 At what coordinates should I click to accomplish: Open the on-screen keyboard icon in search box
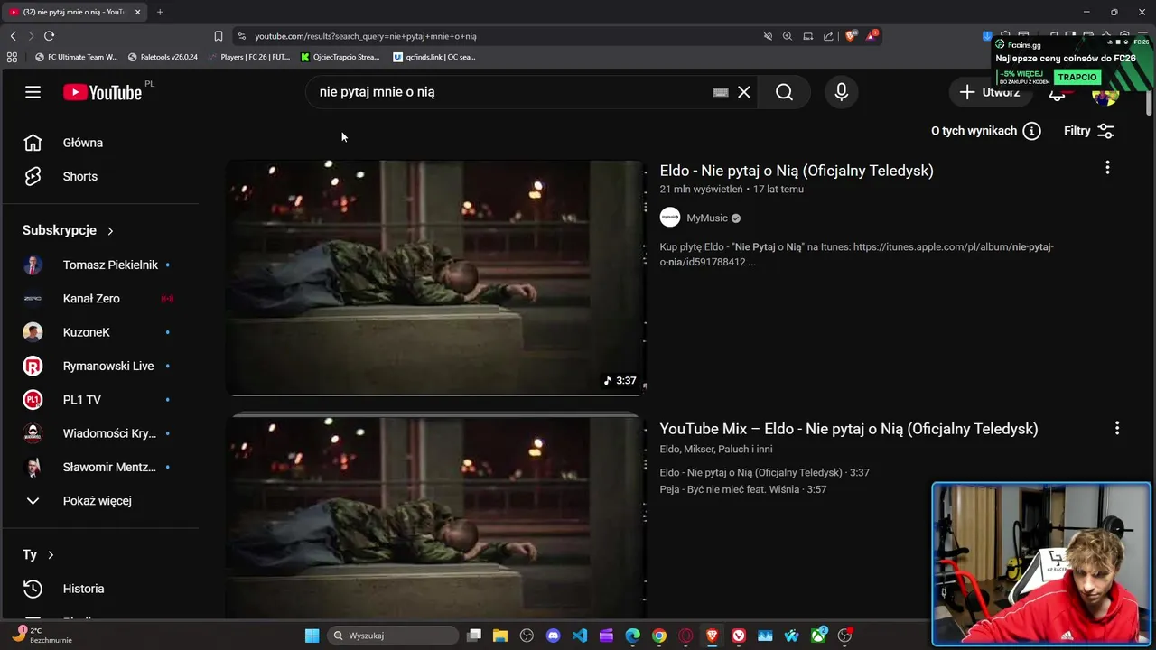[x=721, y=92]
